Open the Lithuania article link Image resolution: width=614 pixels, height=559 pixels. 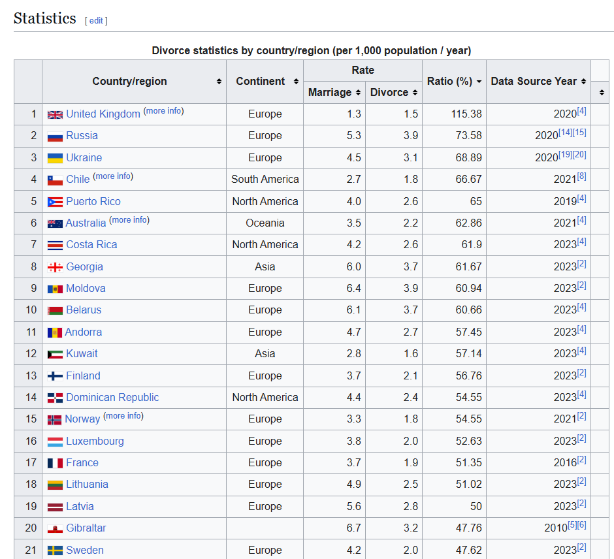coord(87,485)
